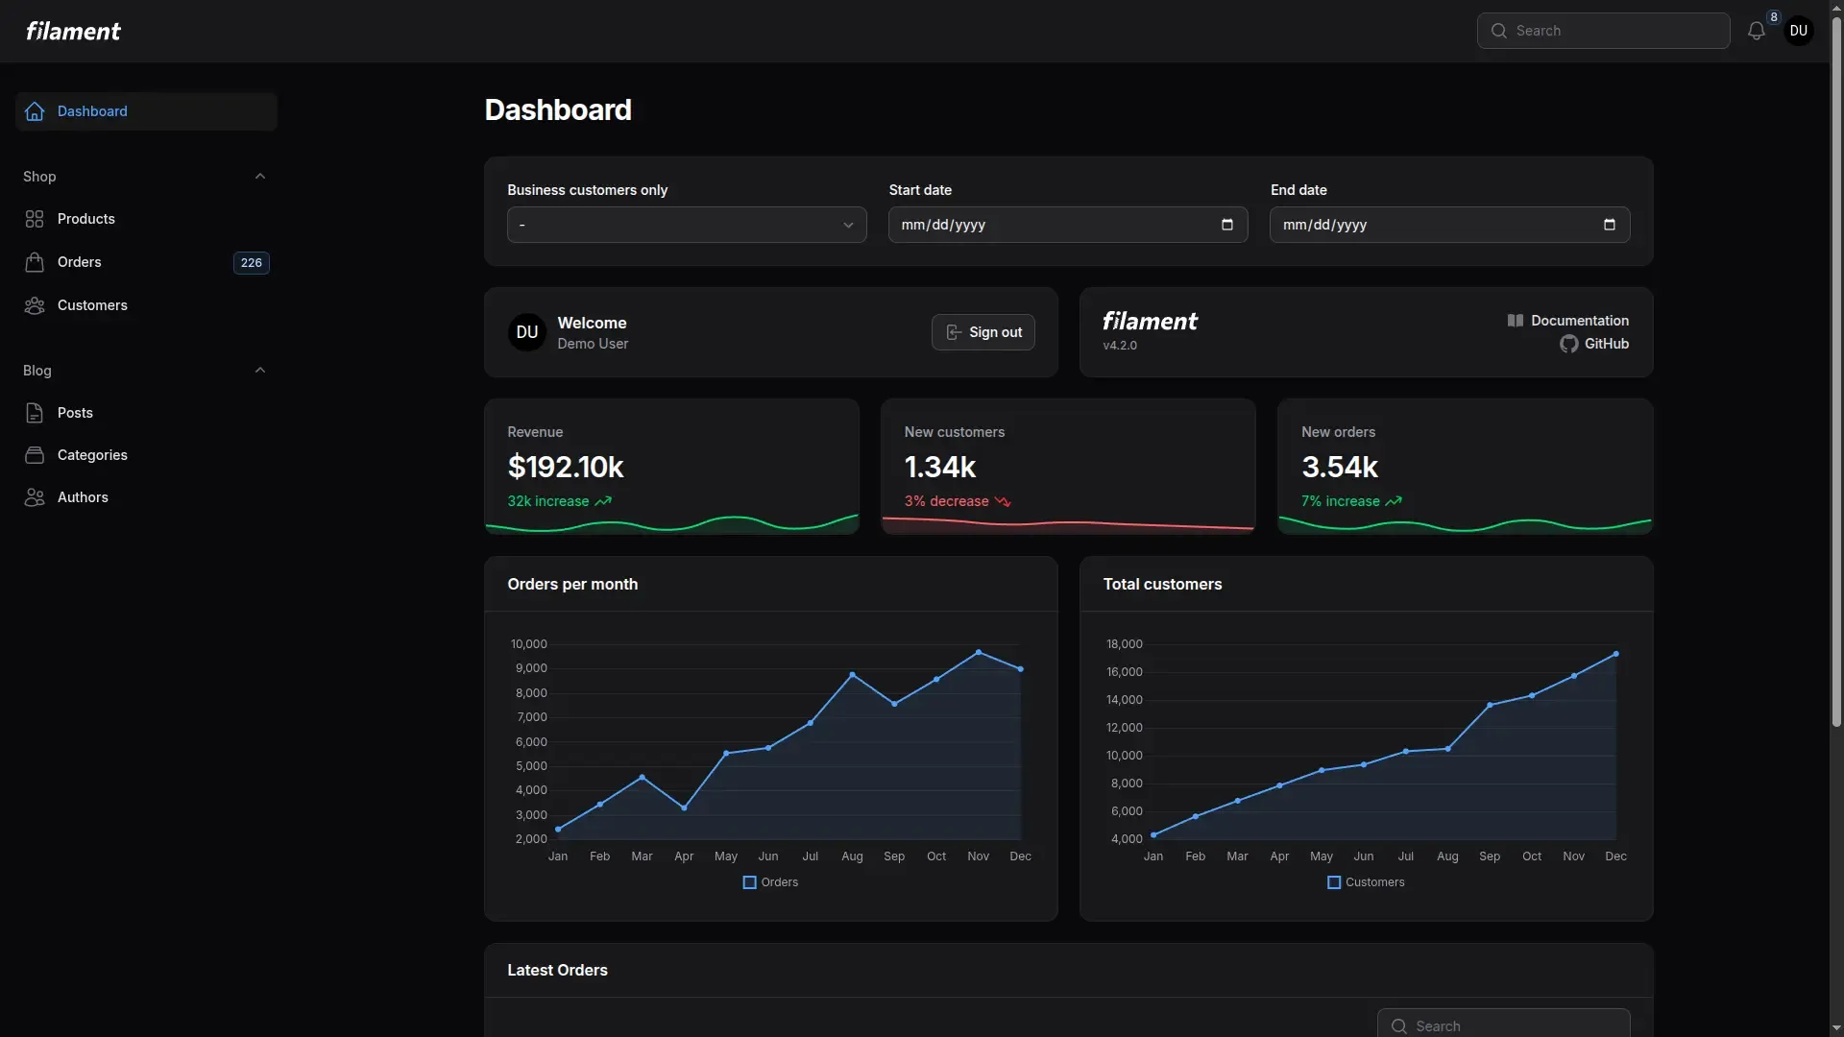Toggle the Orders legend box in chart
The height and width of the screenshot is (1037, 1844).
pyautogui.click(x=749, y=882)
